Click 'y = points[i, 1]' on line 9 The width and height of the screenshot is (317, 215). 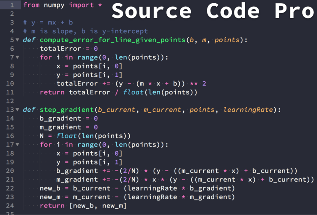(89, 75)
